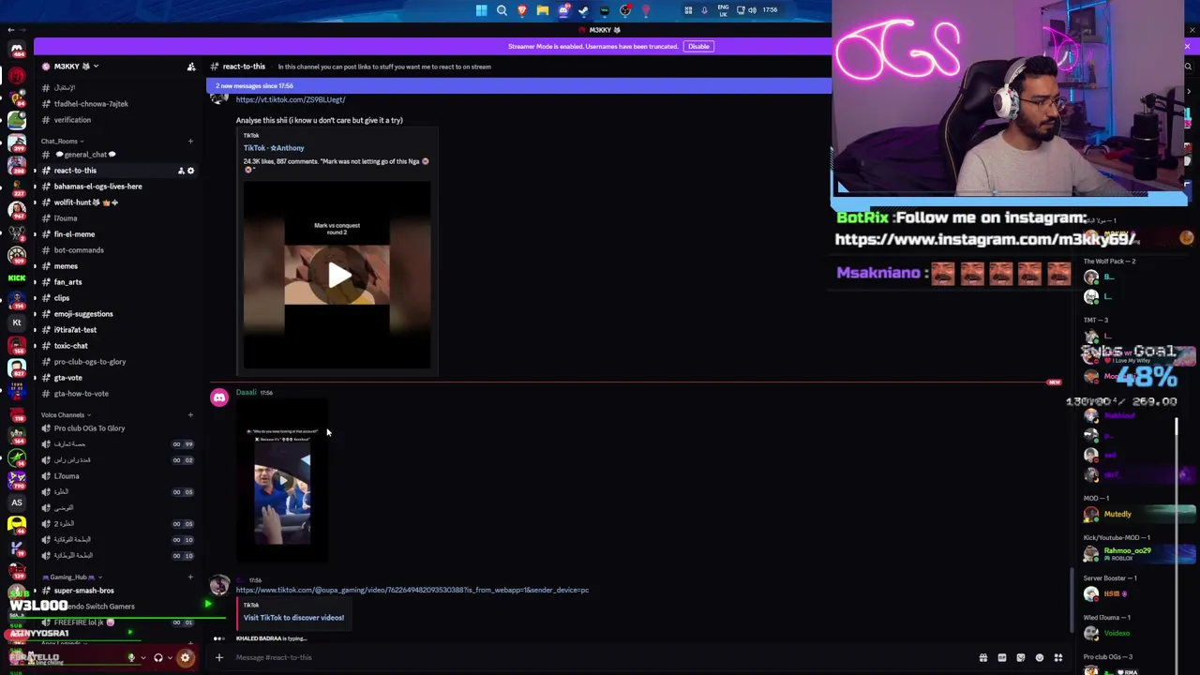Image resolution: width=1200 pixels, height=675 pixels.
Task: Disable Streamer Mode from the banner
Action: [698, 46]
